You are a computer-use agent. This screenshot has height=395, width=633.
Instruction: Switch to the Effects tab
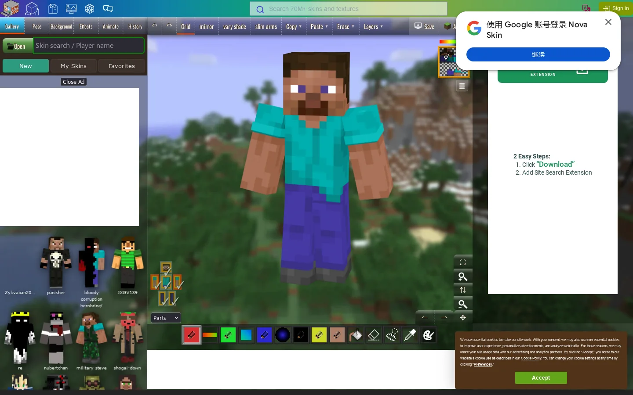click(86, 26)
